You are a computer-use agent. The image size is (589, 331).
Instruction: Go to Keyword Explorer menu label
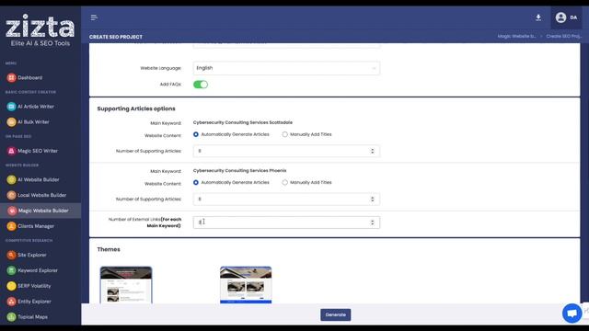tap(38, 270)
